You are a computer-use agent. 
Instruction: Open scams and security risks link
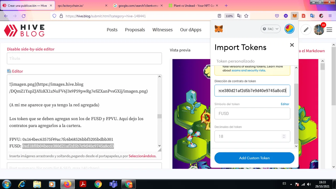(x=248, y=70)
